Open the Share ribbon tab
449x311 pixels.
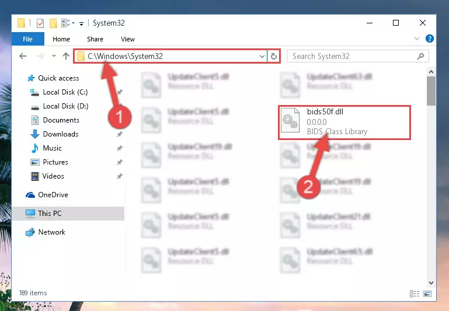pyautogui.click(x=95, y=39)
